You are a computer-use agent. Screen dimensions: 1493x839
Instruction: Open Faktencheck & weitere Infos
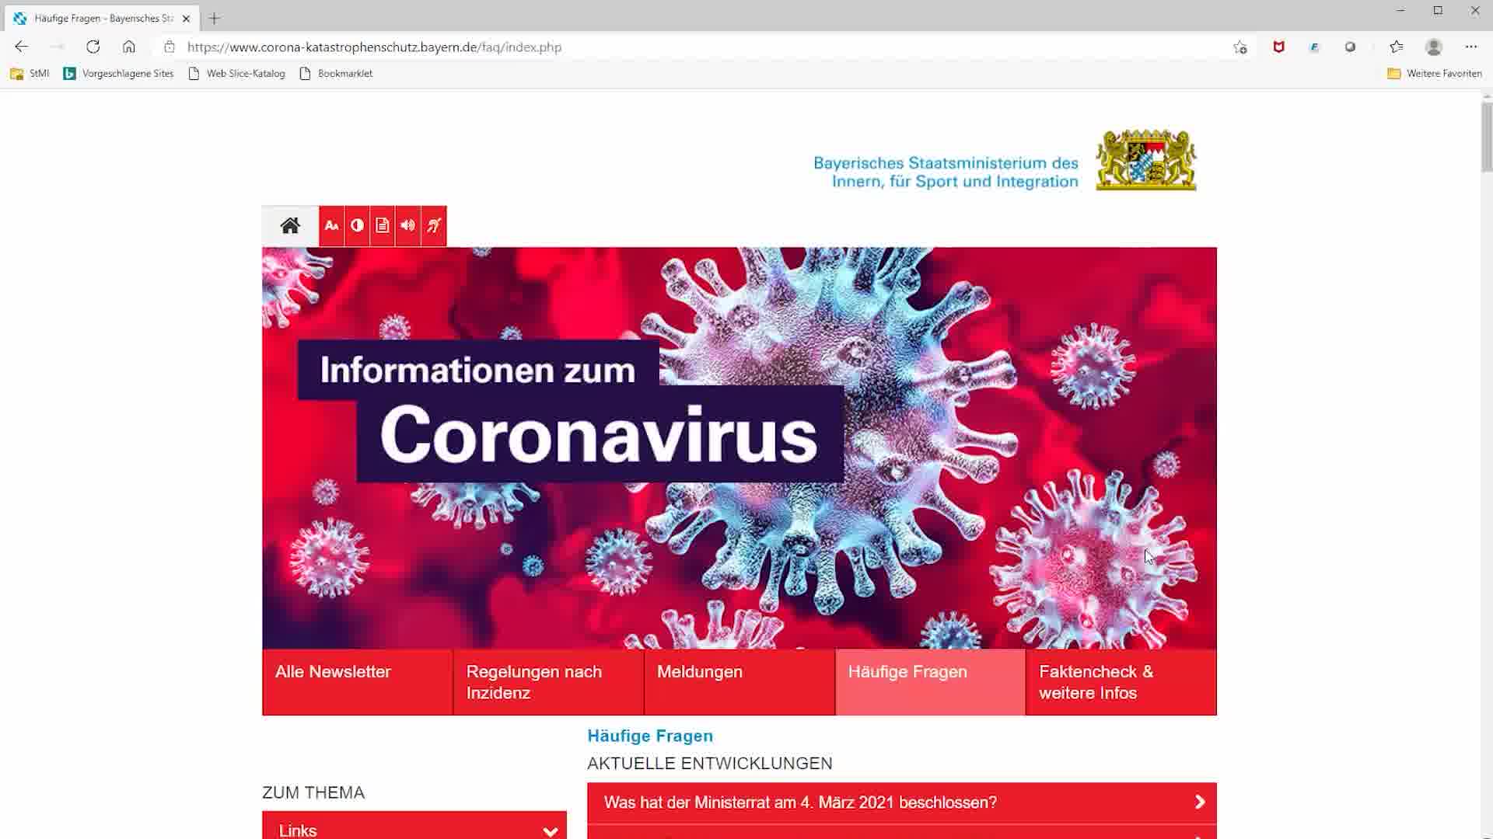pos(1121,682)
